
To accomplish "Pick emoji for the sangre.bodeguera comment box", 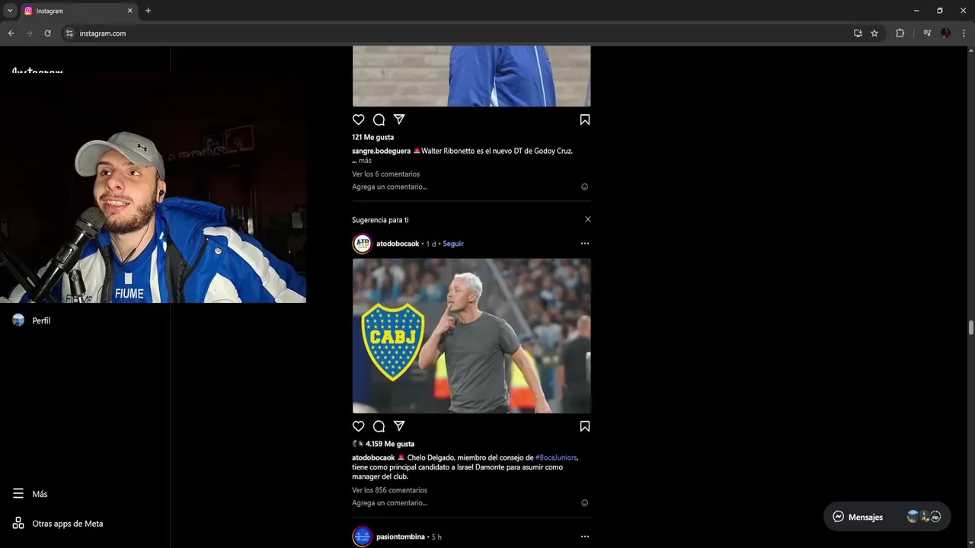I will 585,186.
